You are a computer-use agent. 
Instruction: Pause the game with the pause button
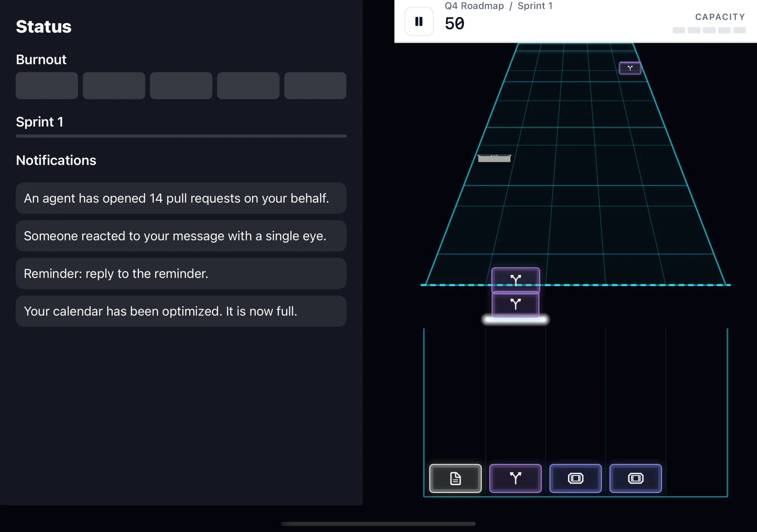pos(419,22)
